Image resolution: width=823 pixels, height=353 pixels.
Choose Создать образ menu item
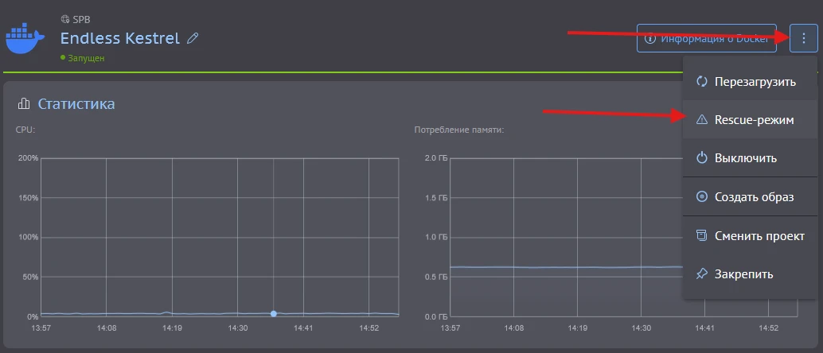[750, 197]
